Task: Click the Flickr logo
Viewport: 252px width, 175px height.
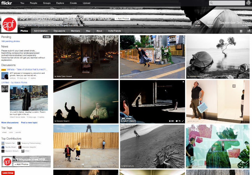Action: tap(6, 3)
